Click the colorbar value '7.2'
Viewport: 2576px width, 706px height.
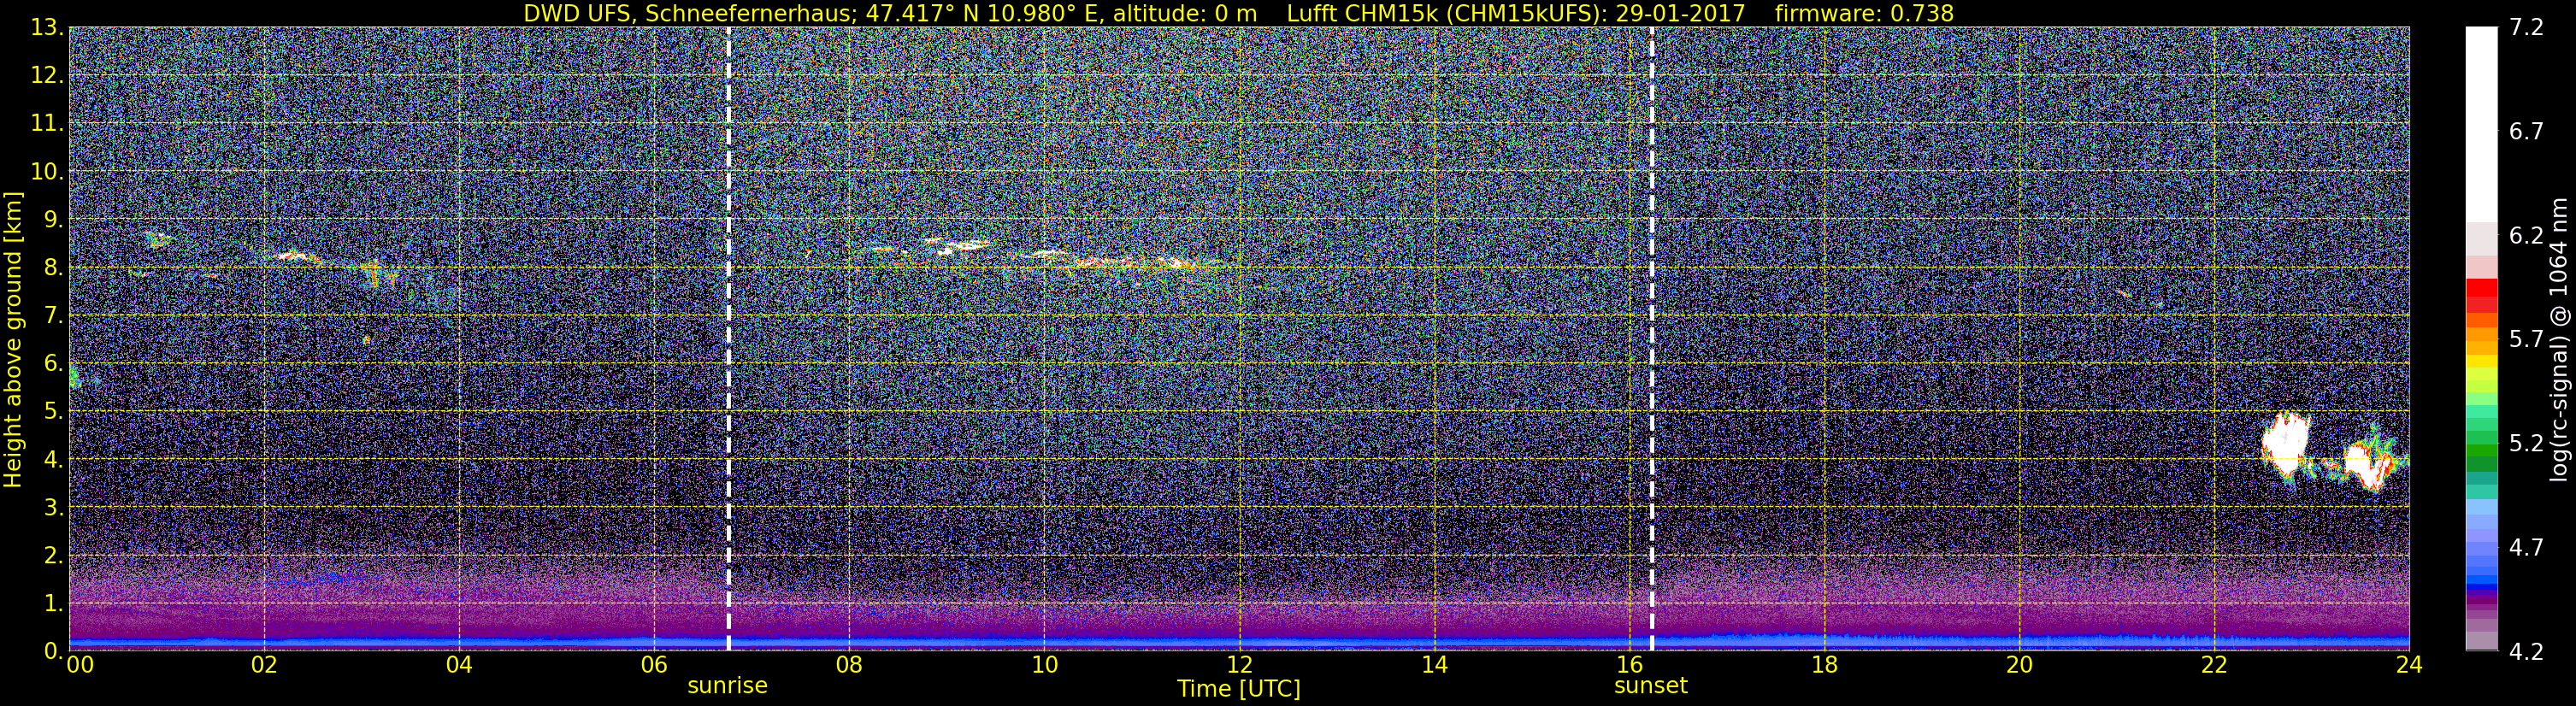point(2526,28)
